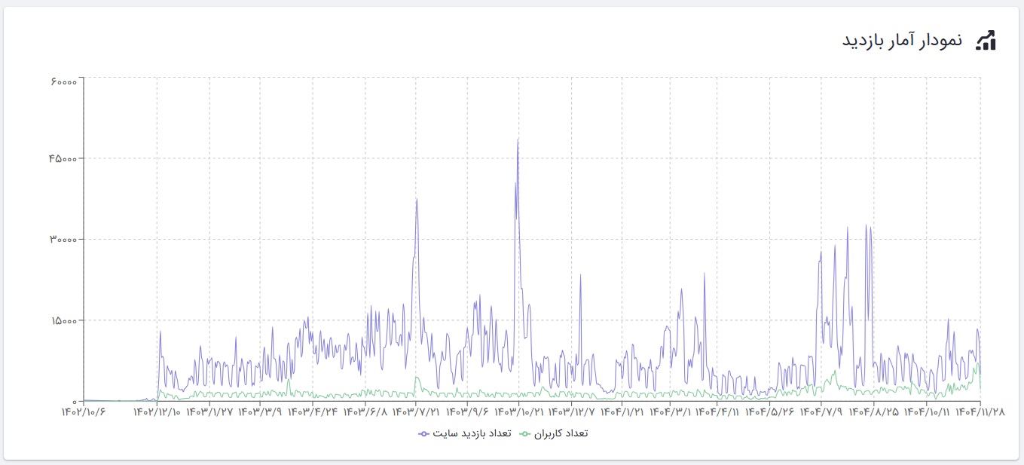Screen dimensions: 1024x465
Task: Click the purple legend marker for site visits
Action: pos(423,433)
